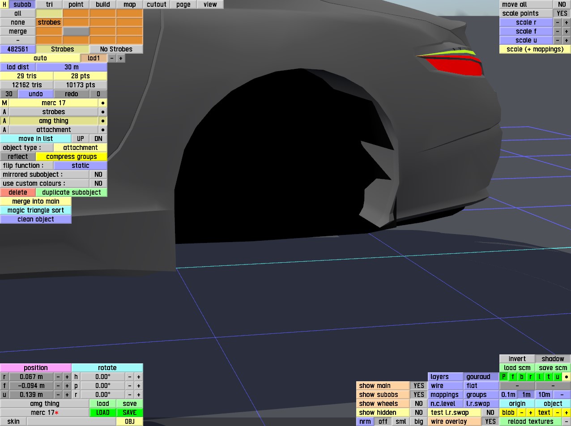Move subobject UP in list
The image size is (571, 426).
(81, 139)
